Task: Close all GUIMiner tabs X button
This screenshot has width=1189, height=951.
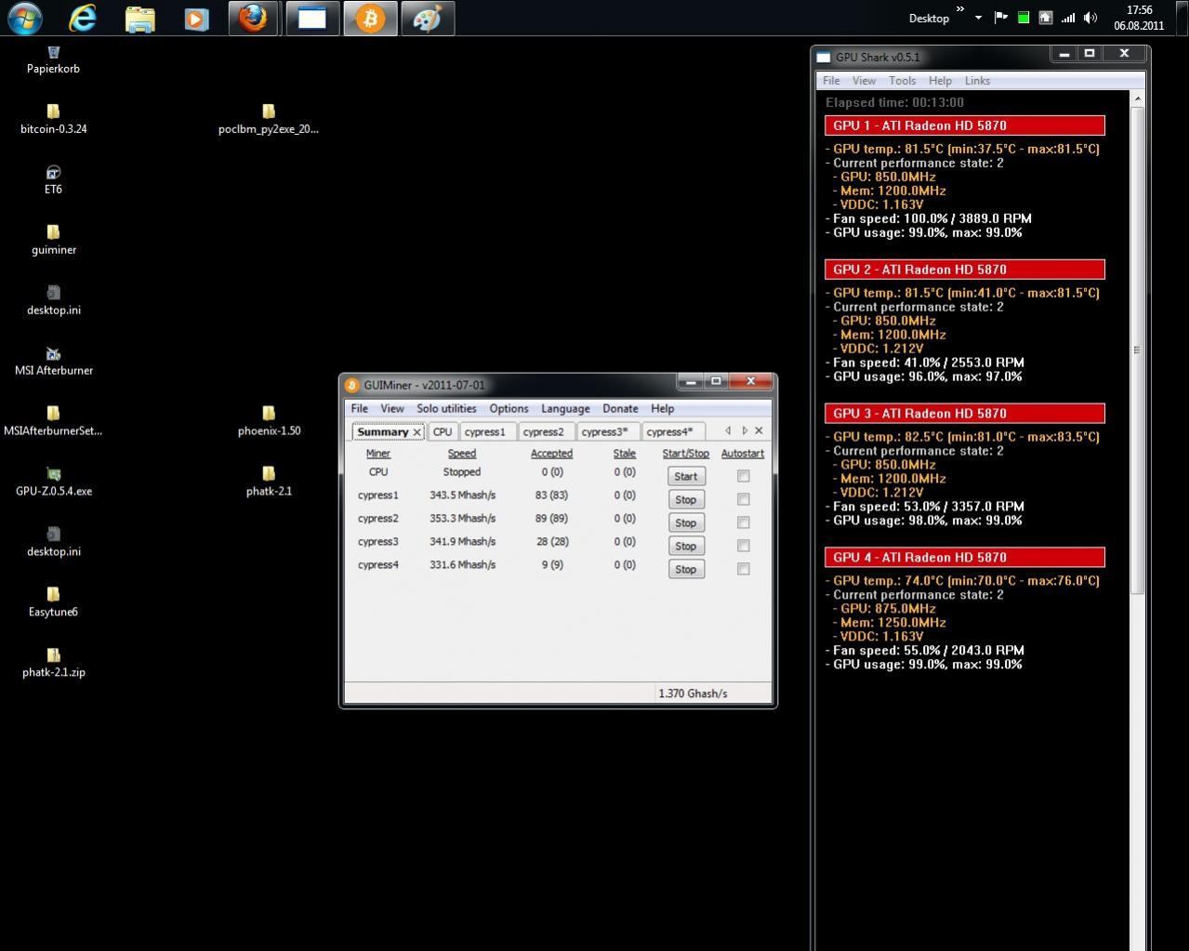Action: point(759,430)
